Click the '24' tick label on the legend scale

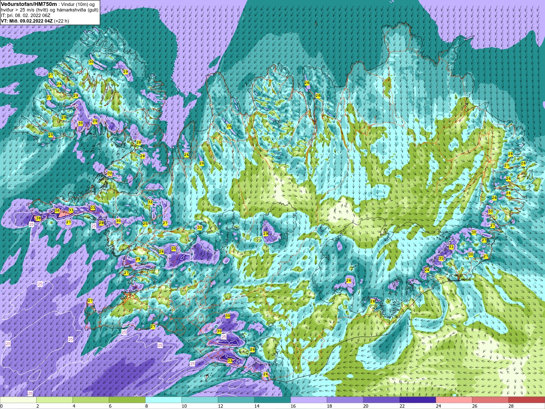click(x=439, y=406)
